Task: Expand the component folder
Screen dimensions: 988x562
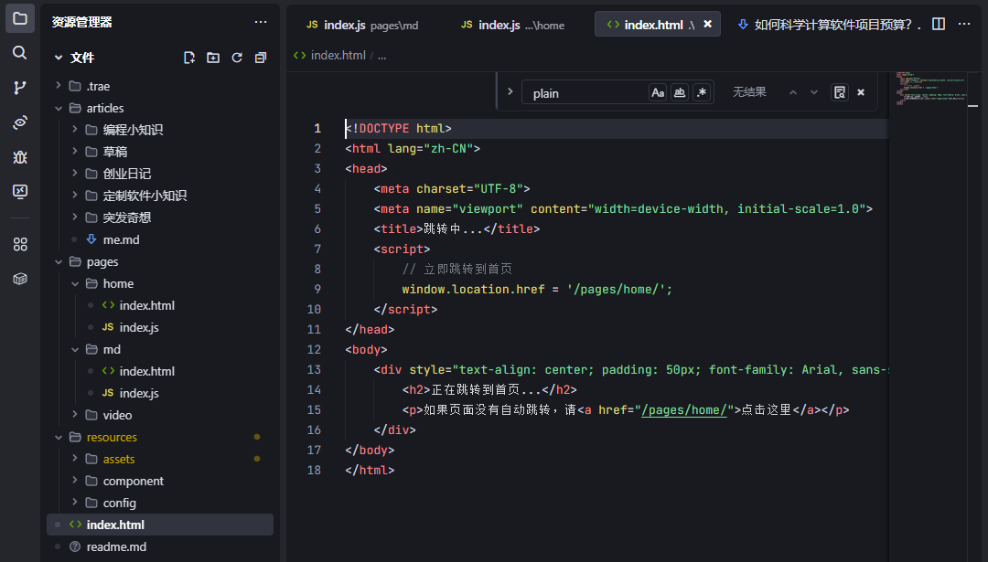Action: coord(75,481)
